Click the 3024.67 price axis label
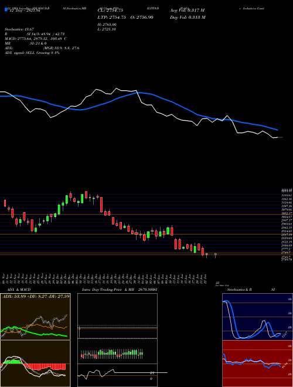The image size is (293, 387). pos(287,216)
